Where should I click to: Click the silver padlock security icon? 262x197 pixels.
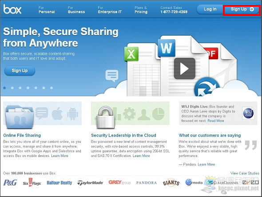(105, 117)
